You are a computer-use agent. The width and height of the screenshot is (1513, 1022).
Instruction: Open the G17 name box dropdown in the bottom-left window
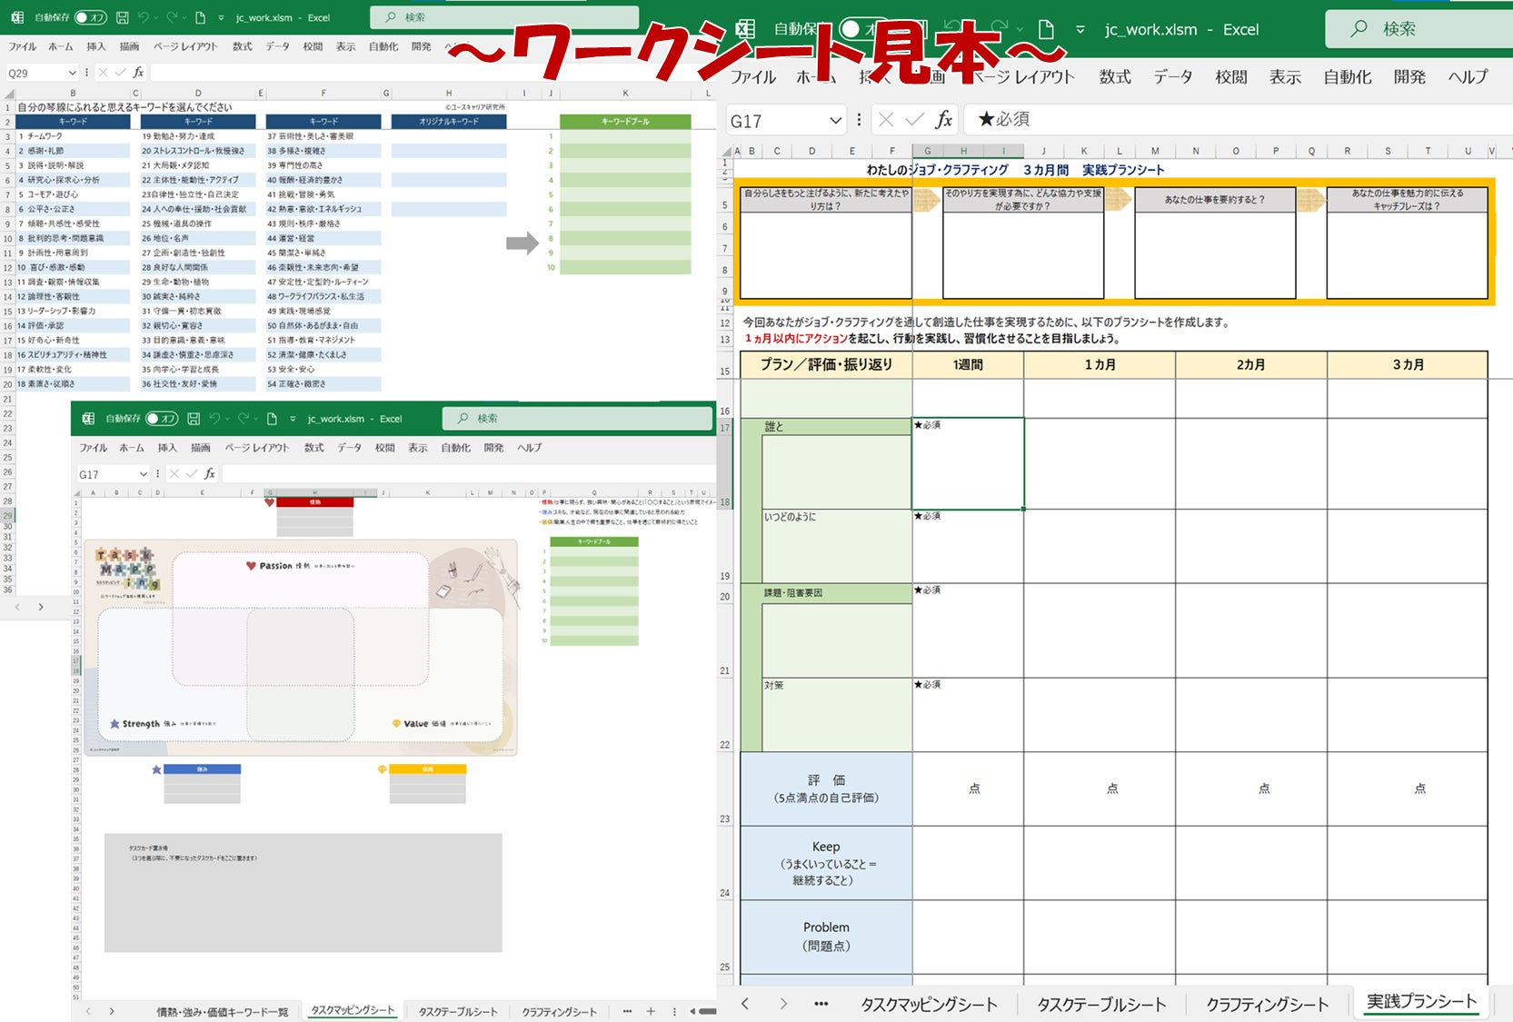[144, 474]
